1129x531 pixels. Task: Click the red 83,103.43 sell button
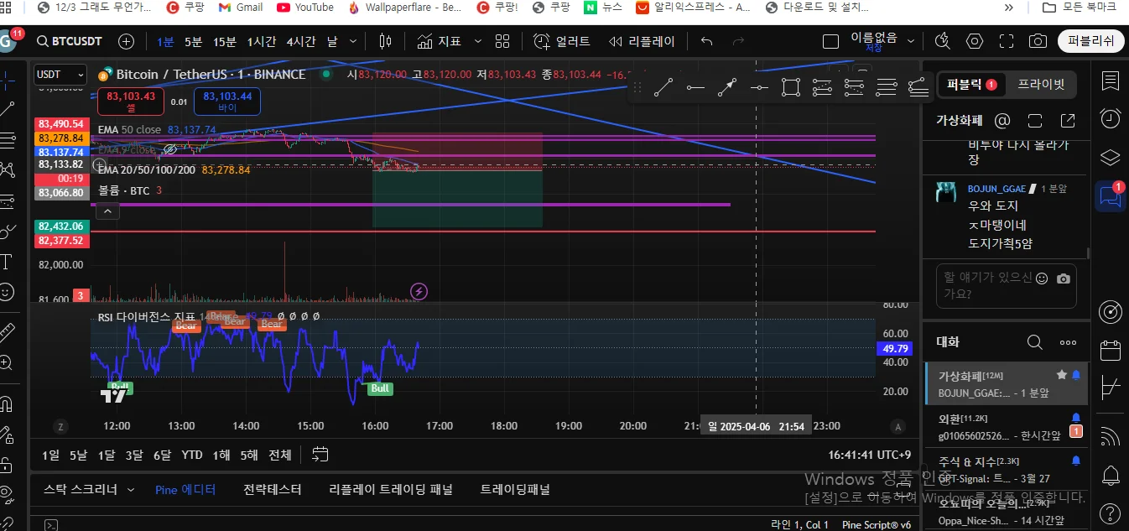point(131,102)
